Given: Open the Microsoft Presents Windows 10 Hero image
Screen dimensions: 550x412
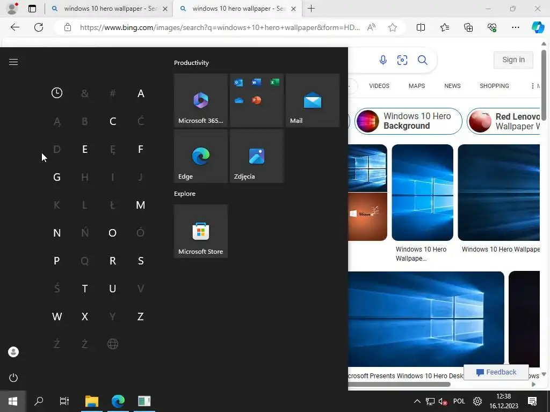Looking at the screenshot, I should (426, 319).
